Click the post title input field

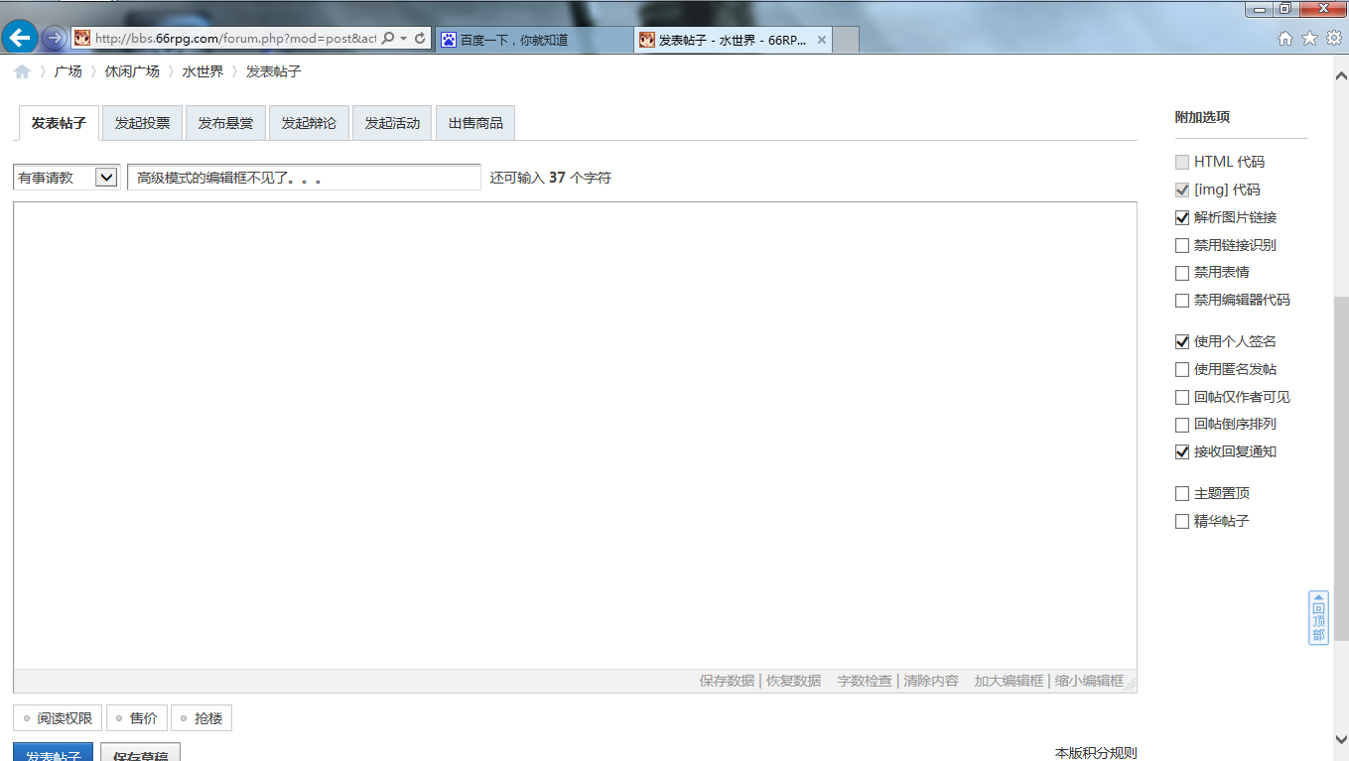304,178
